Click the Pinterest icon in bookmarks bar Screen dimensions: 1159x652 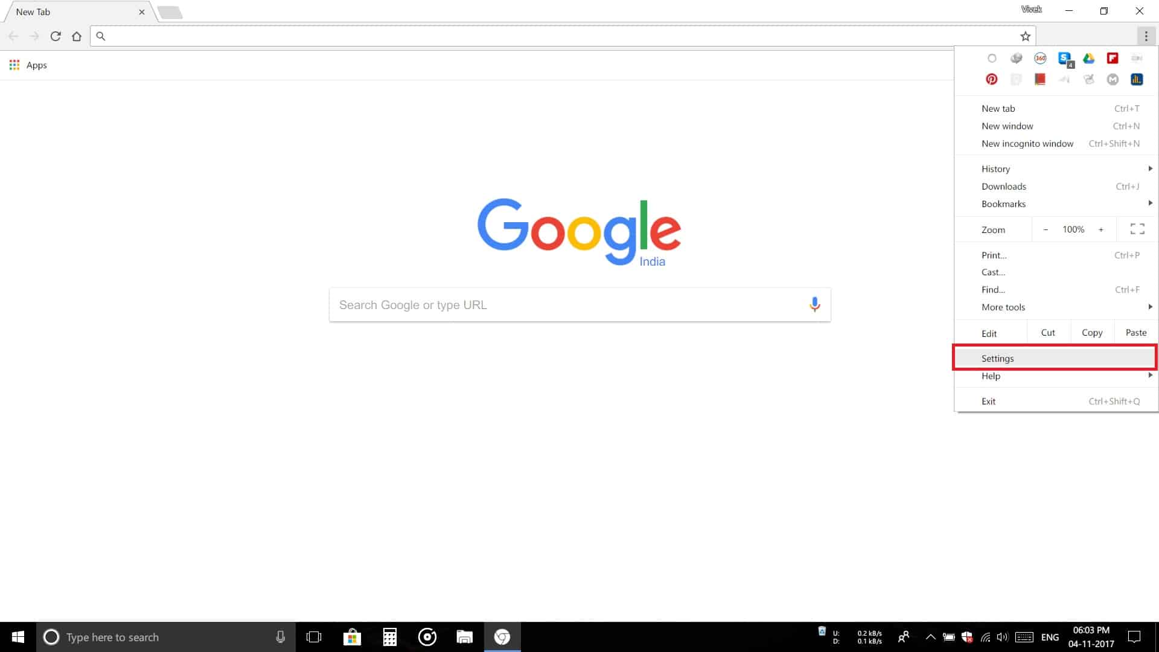coord(991,79)
